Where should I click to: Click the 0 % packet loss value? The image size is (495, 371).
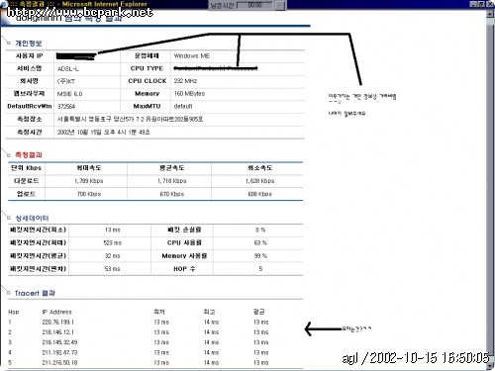[x=260, y=230]
